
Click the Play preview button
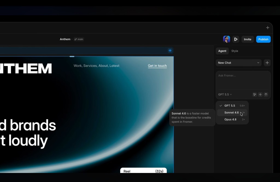[236, 39]
